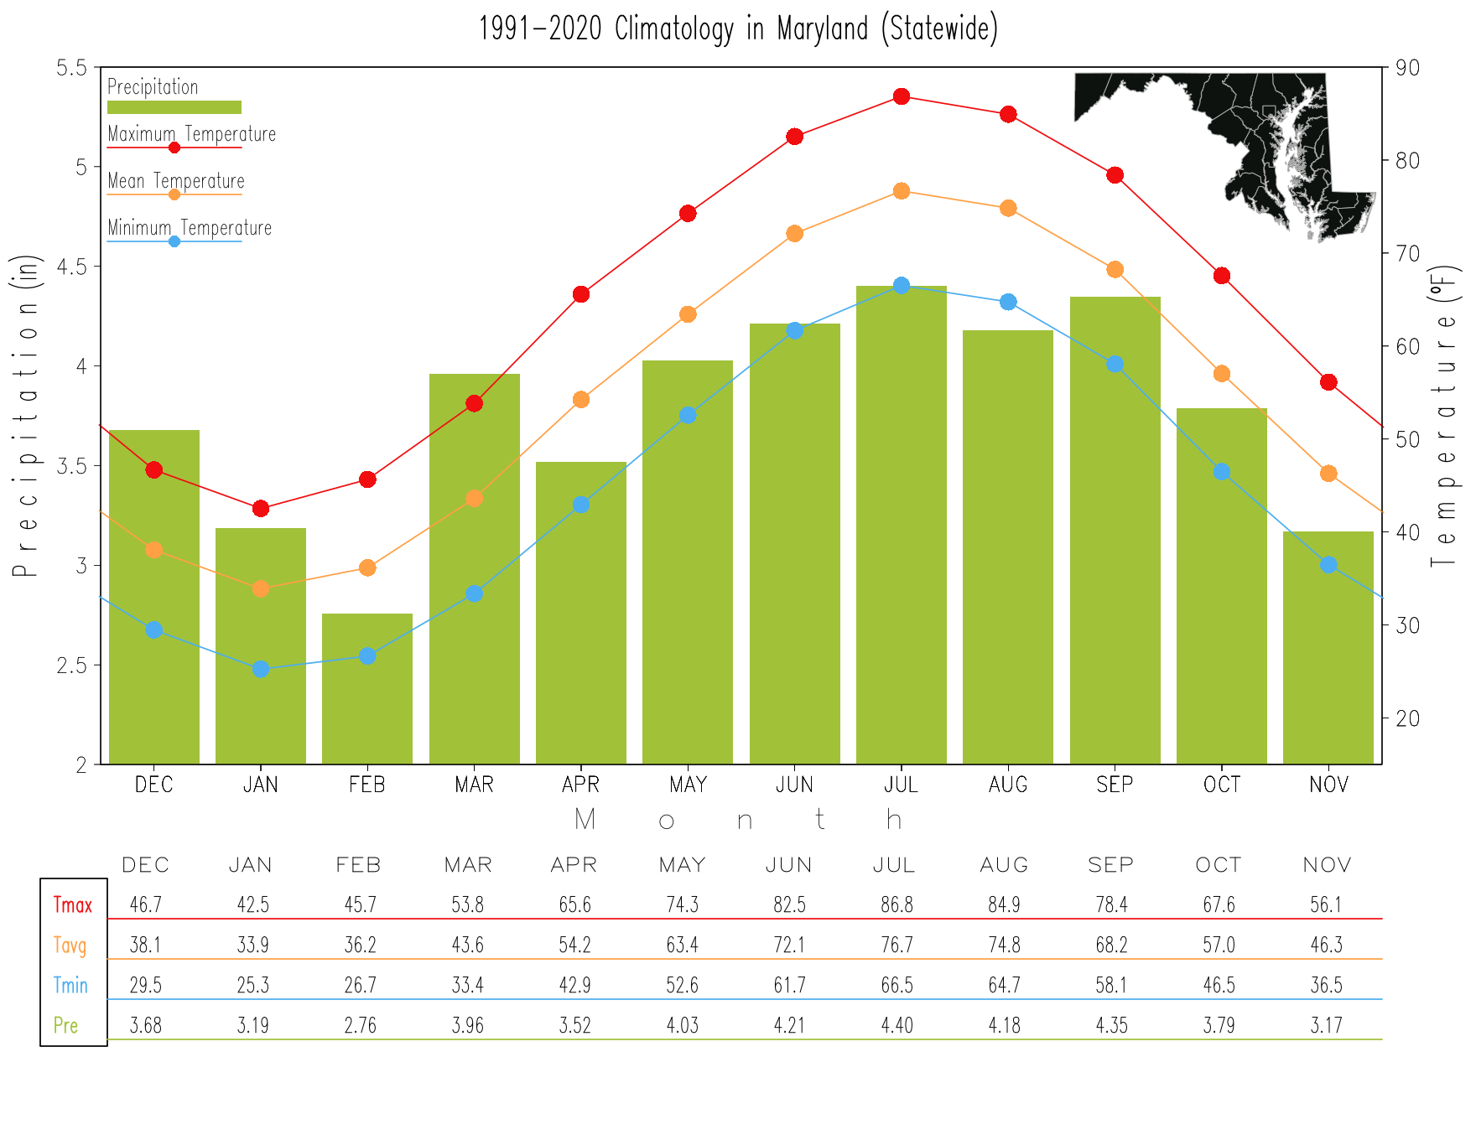
Task: Click the 'DEC' column header in the table
Action: click(x=146, y=865)
